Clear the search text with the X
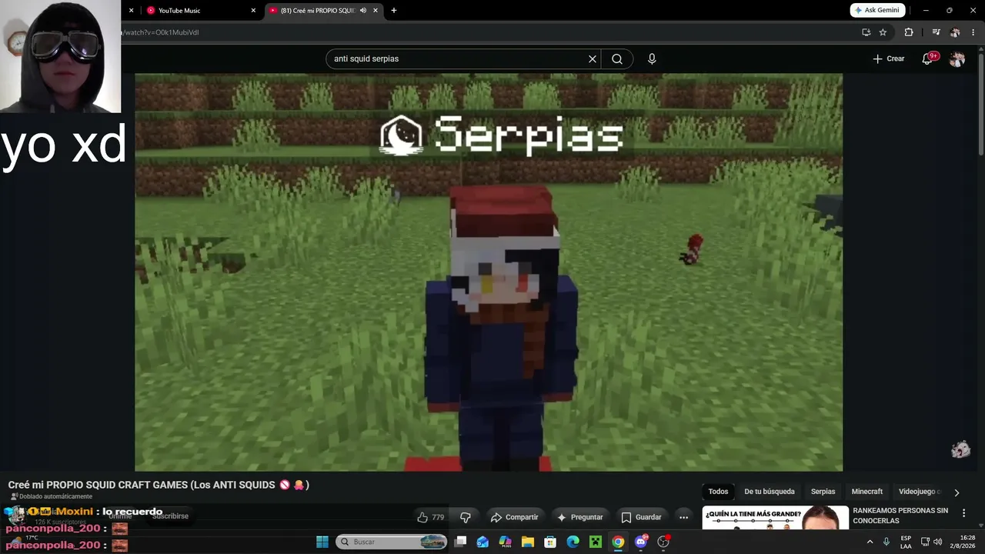 tap(593, 58)
